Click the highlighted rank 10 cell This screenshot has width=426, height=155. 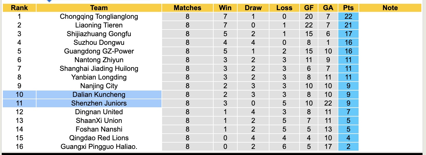click(x=19, y=95)
